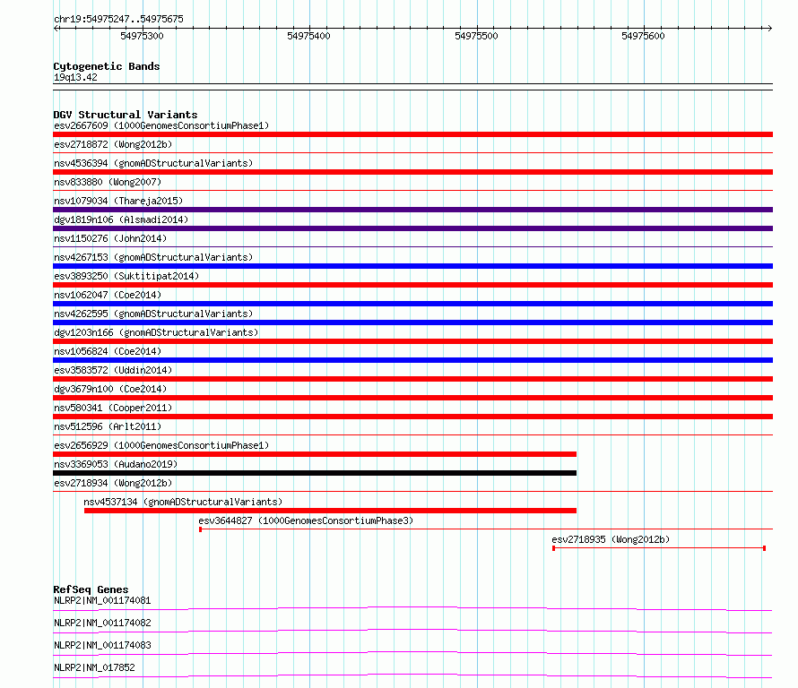Open variant esv3644827 (1000GenomesConsortiumPhase3)
This screenshot has width=798, height=688.
pyautogui.click(x=306, y=520)
